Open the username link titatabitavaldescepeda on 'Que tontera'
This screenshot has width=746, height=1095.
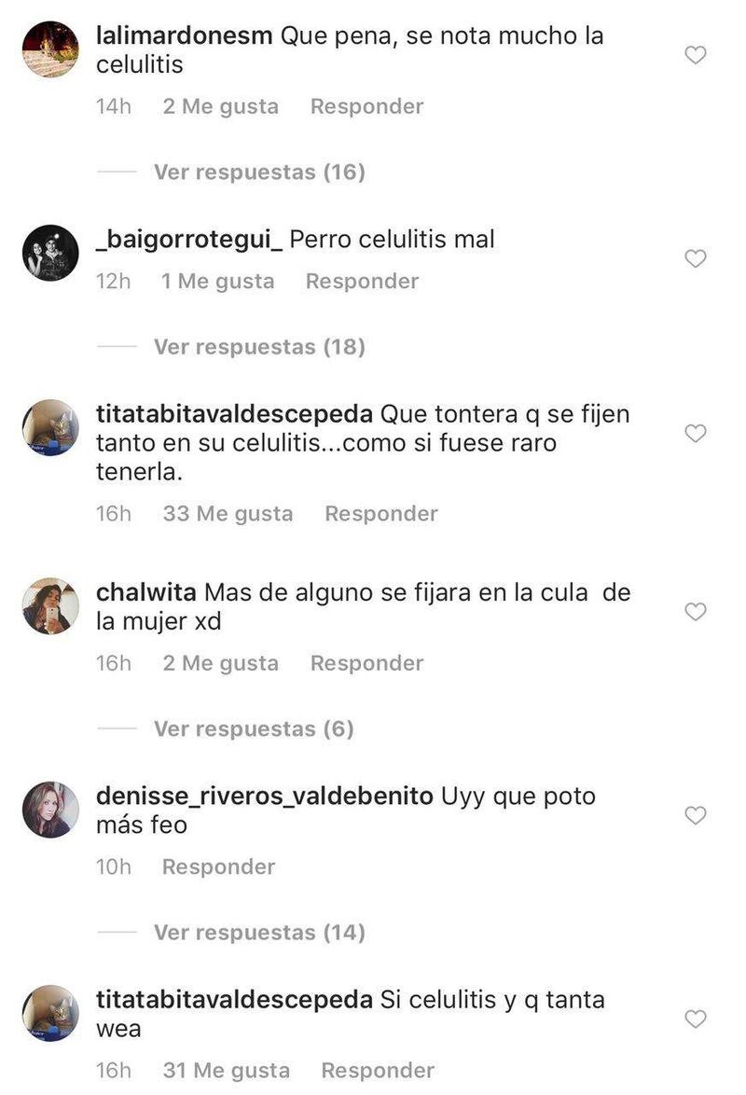(234, 414)
